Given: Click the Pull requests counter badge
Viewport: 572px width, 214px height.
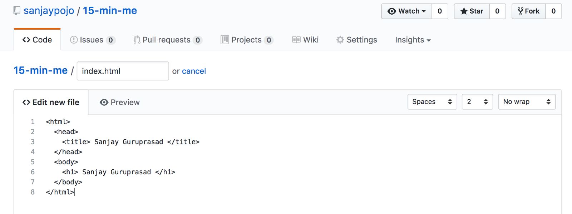Looking at the screenshot, I should click(198, 40).
